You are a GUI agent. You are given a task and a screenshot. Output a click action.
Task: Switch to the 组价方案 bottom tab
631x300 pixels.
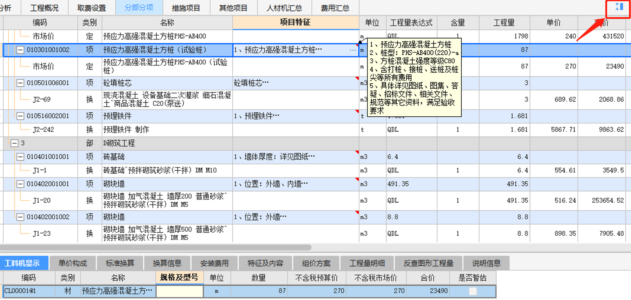coord(316,263)
